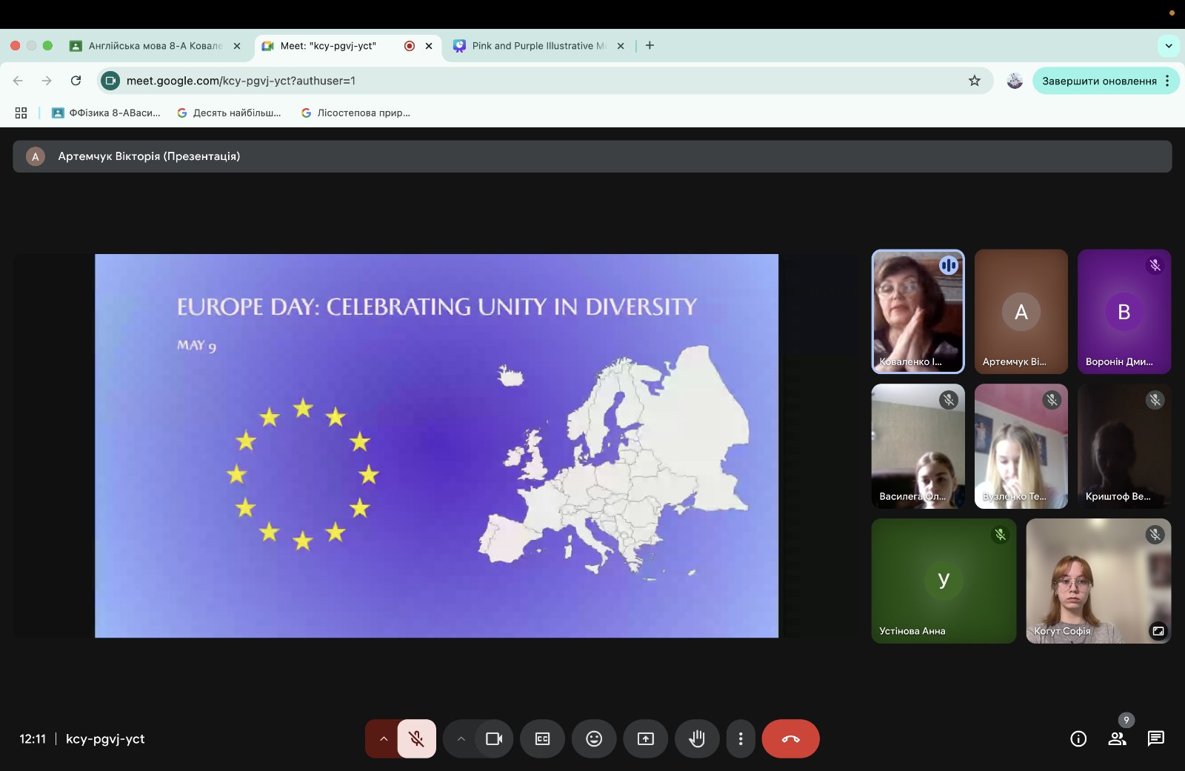
Task: Click the raise hand icon
Action: tap(696, 738)
